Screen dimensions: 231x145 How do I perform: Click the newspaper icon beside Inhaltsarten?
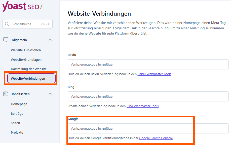[x=6, y=94]
